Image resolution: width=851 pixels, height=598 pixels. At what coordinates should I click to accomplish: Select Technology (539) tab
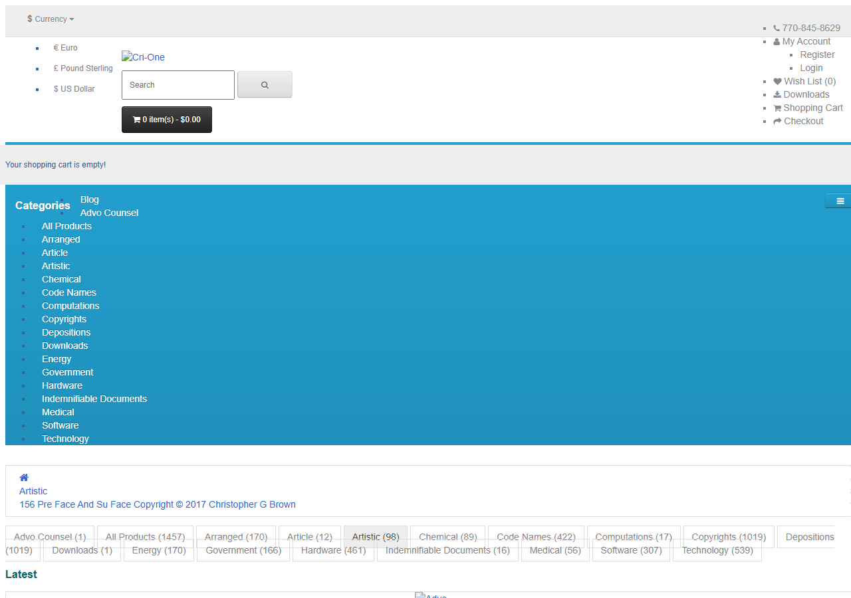click(x=717, y=550)
